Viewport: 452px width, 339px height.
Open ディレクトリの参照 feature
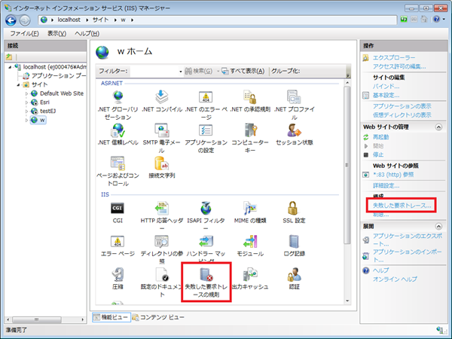(x=162, y=249)
